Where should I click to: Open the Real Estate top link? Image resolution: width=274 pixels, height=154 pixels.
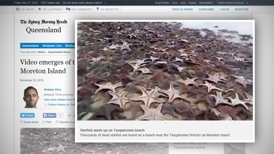point(162,3)
